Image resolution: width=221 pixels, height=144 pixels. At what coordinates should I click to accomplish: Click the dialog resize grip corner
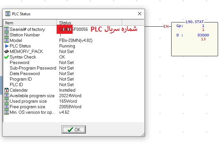tap(143, 135)
